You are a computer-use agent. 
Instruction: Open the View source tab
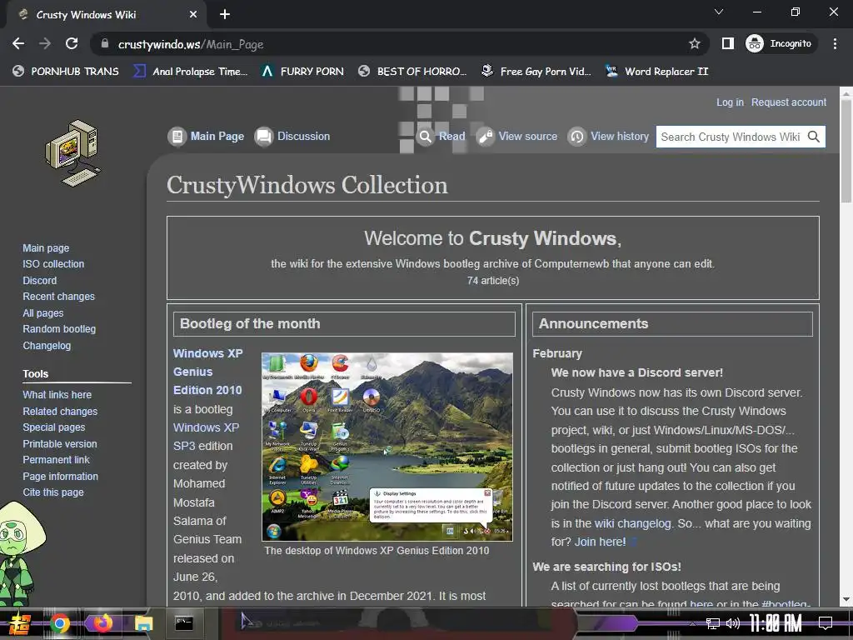pos(527,136)
